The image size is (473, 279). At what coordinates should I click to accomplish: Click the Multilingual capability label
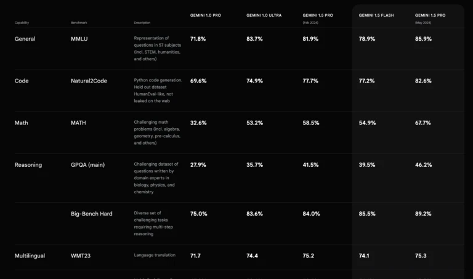(x=30, y=256)
